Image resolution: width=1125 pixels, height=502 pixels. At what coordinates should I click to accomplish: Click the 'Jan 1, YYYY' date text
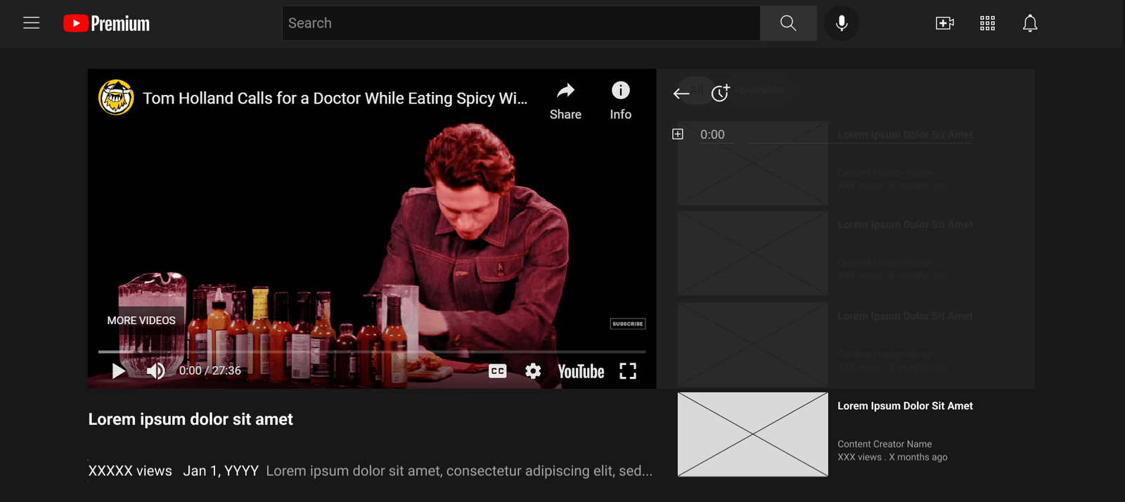[221, 471]
